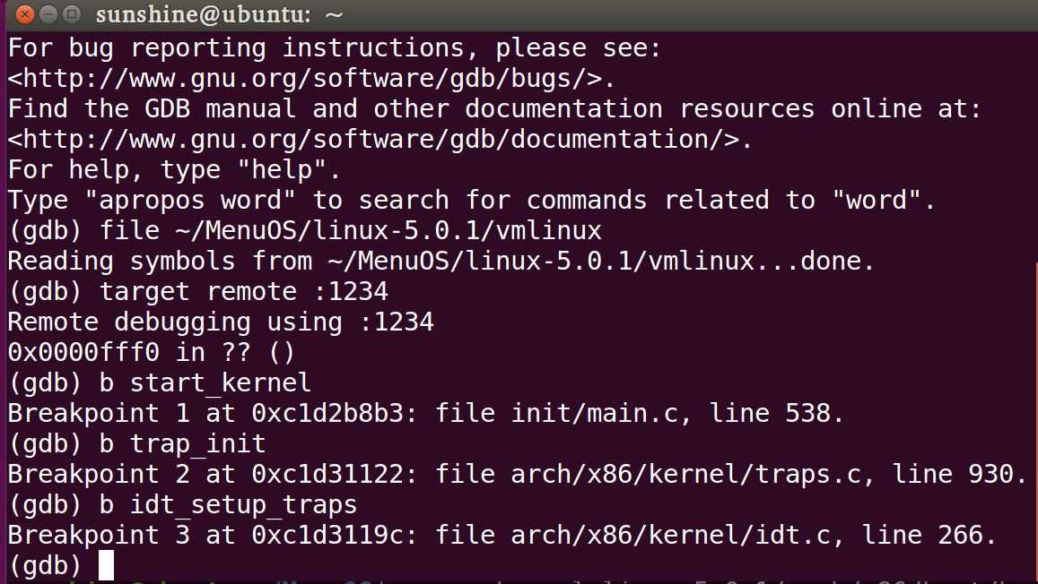
Task: Minimize the sunshine@ubuntu terminal window
Action: click(48, 13)
